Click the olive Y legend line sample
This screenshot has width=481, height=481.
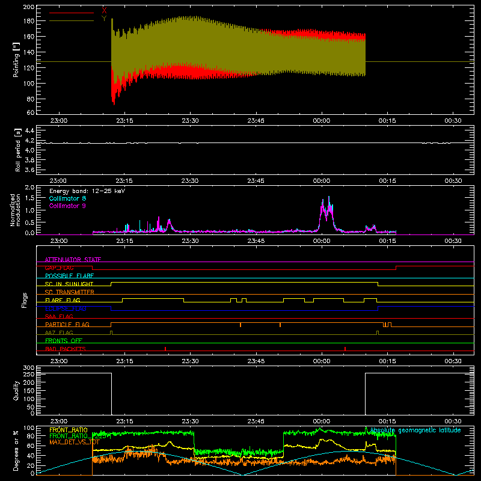72,21
